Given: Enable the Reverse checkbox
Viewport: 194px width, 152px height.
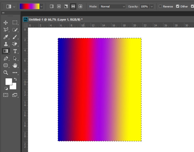Looking at the screenshot, I should (160, 6).
